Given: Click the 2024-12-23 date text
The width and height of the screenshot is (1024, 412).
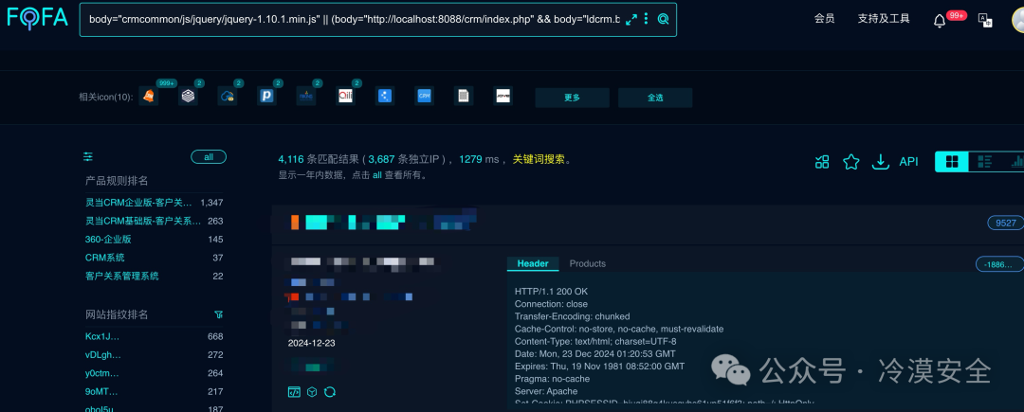Looking at the screenshot, I should pos(312,343).
